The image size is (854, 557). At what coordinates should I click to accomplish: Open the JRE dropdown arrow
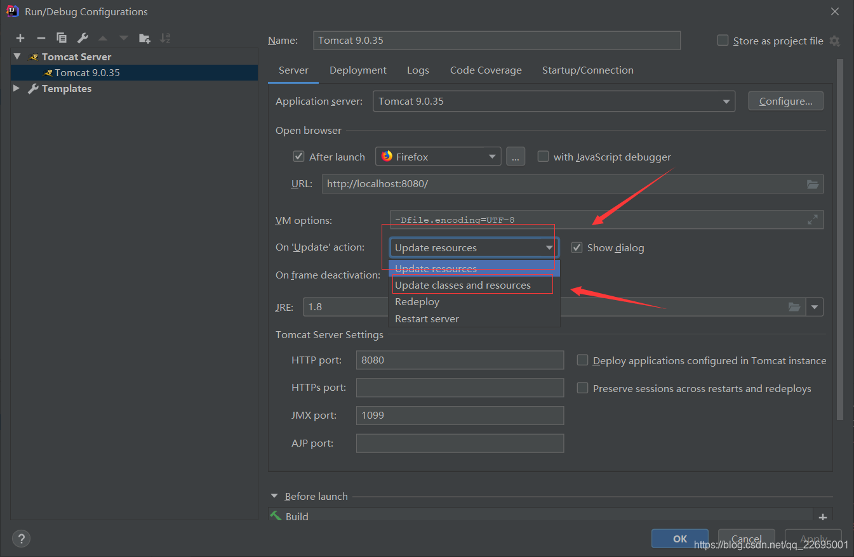(x=815, y=307)
